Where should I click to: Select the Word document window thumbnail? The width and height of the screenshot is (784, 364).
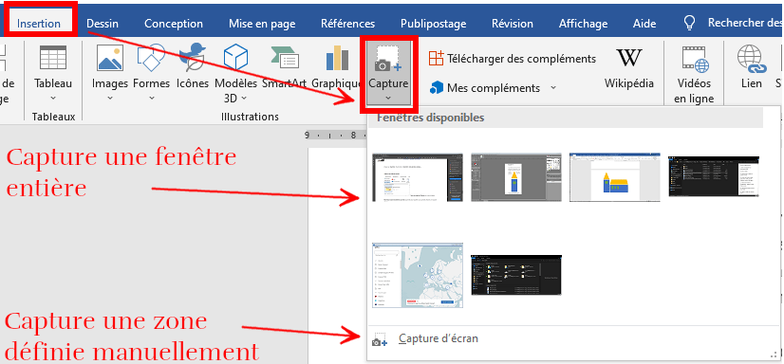tap(418, 178)
